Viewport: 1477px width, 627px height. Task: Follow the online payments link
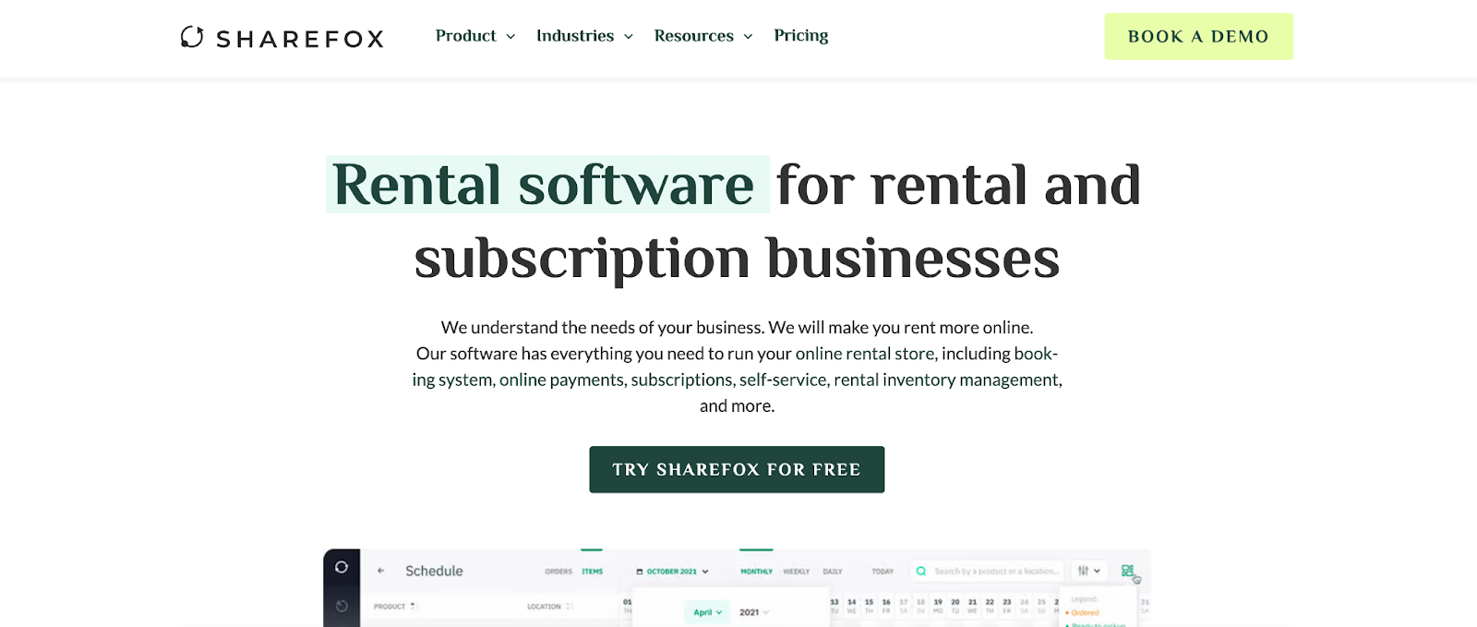coord(561,380)
